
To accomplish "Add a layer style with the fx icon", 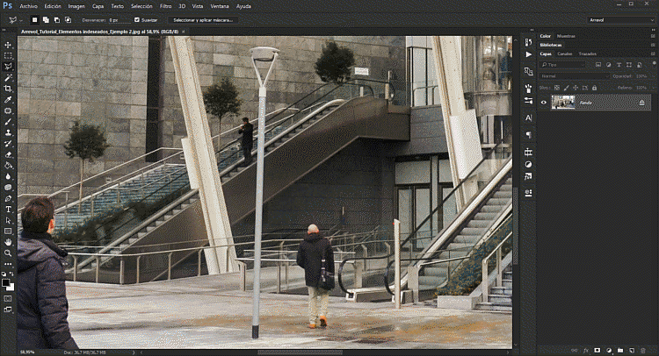I will point(586,351).
